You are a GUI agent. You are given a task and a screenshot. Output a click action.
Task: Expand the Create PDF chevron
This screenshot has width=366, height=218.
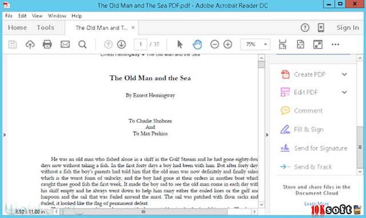click(x=344, y=74)
